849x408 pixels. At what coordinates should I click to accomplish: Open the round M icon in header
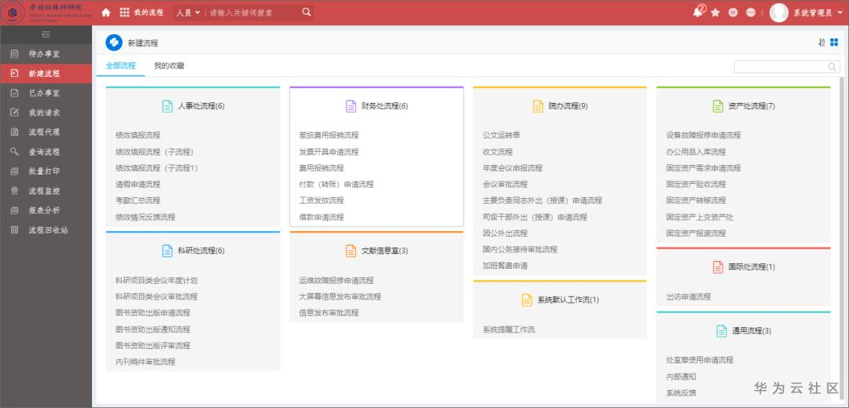[x=733, y=13]
